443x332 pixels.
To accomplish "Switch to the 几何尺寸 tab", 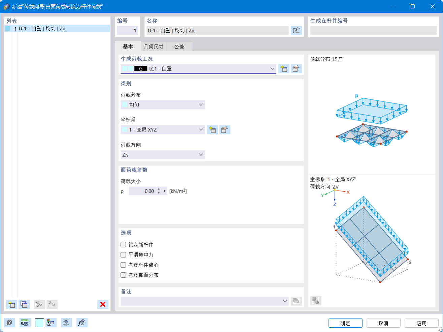I will (x=154, y=47).
